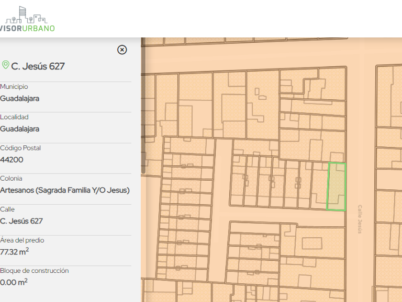The width and height of the screenshot is (402, 302).
Task: Select the highlighted green parcel on map
Action: click(336, 186)
